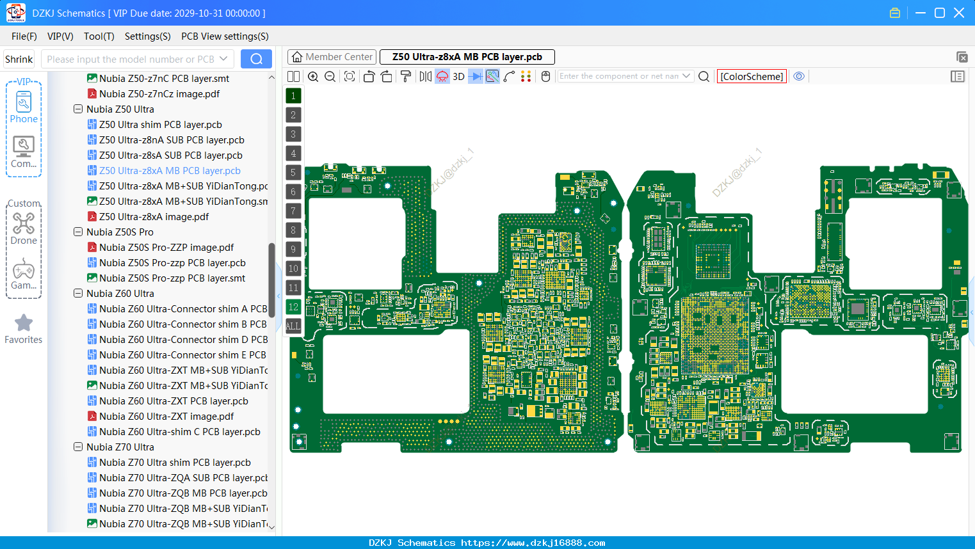975x549 pixels.
Task: Open the ColorScheme button
Action: [x=752, y=76]
